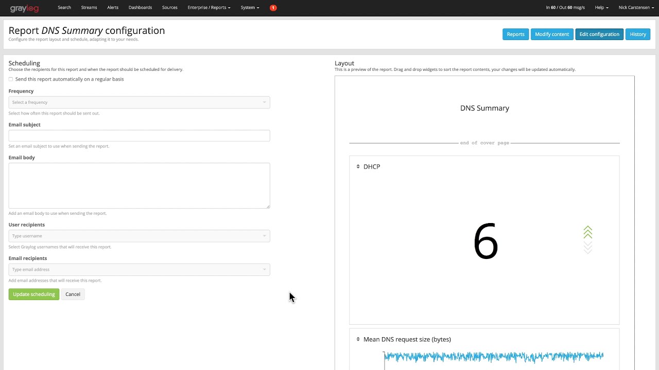Click the DHCP widget sort handle icon
Image resolution: width=659 pixels, height=370 pixels.
click(x=358, y=166)
